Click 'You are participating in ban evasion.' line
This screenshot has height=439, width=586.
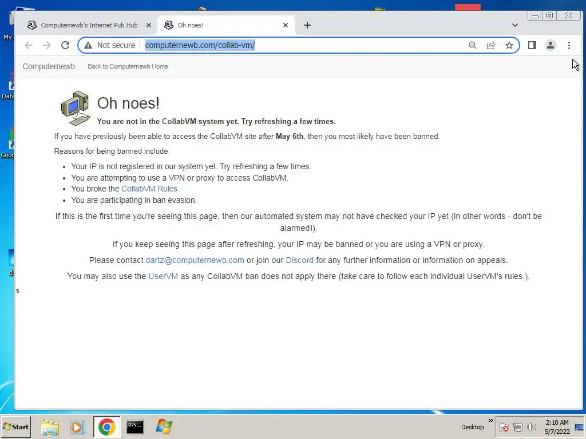[134, 201]
